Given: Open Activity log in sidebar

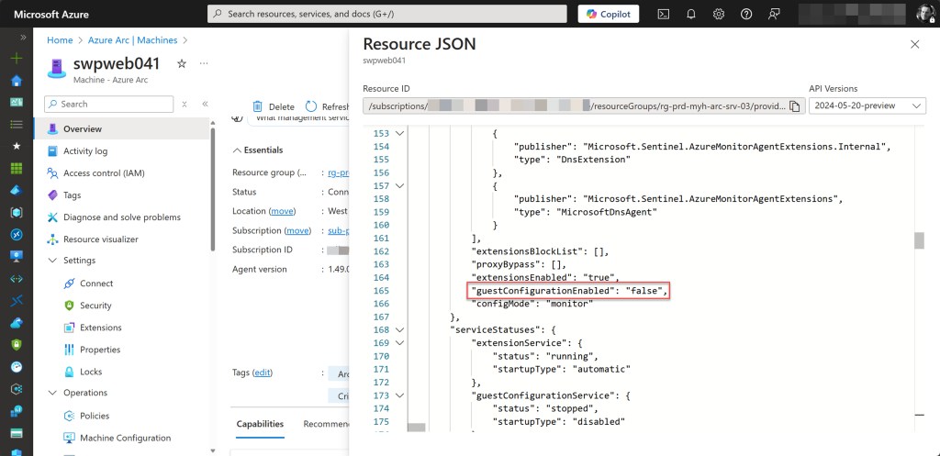Looking at the screenshot, I should coord(84,151).
